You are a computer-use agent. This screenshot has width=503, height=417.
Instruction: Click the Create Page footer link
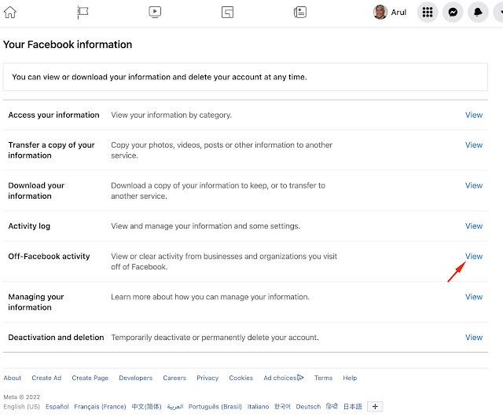pos(90,378)
